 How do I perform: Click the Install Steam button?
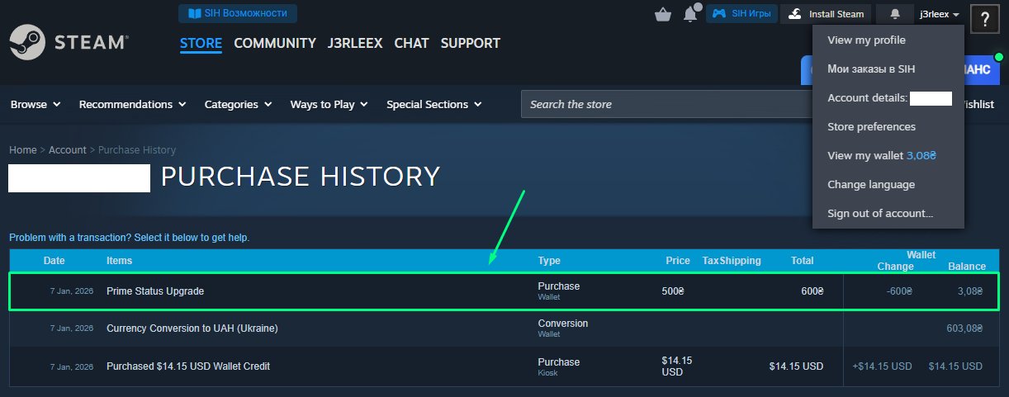(x=827, y=14)
